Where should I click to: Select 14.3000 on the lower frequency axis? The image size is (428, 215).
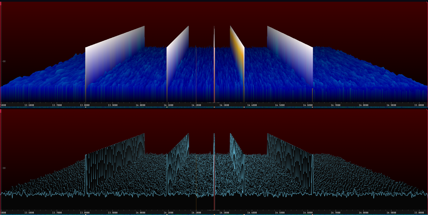224,213
